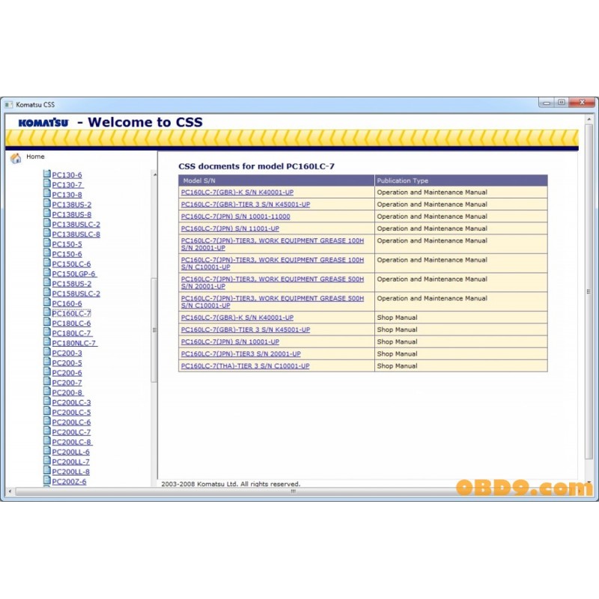
Task: Open the GBR-K K40001-UP Shop Manual link
Action: click(x=237, y=317)
